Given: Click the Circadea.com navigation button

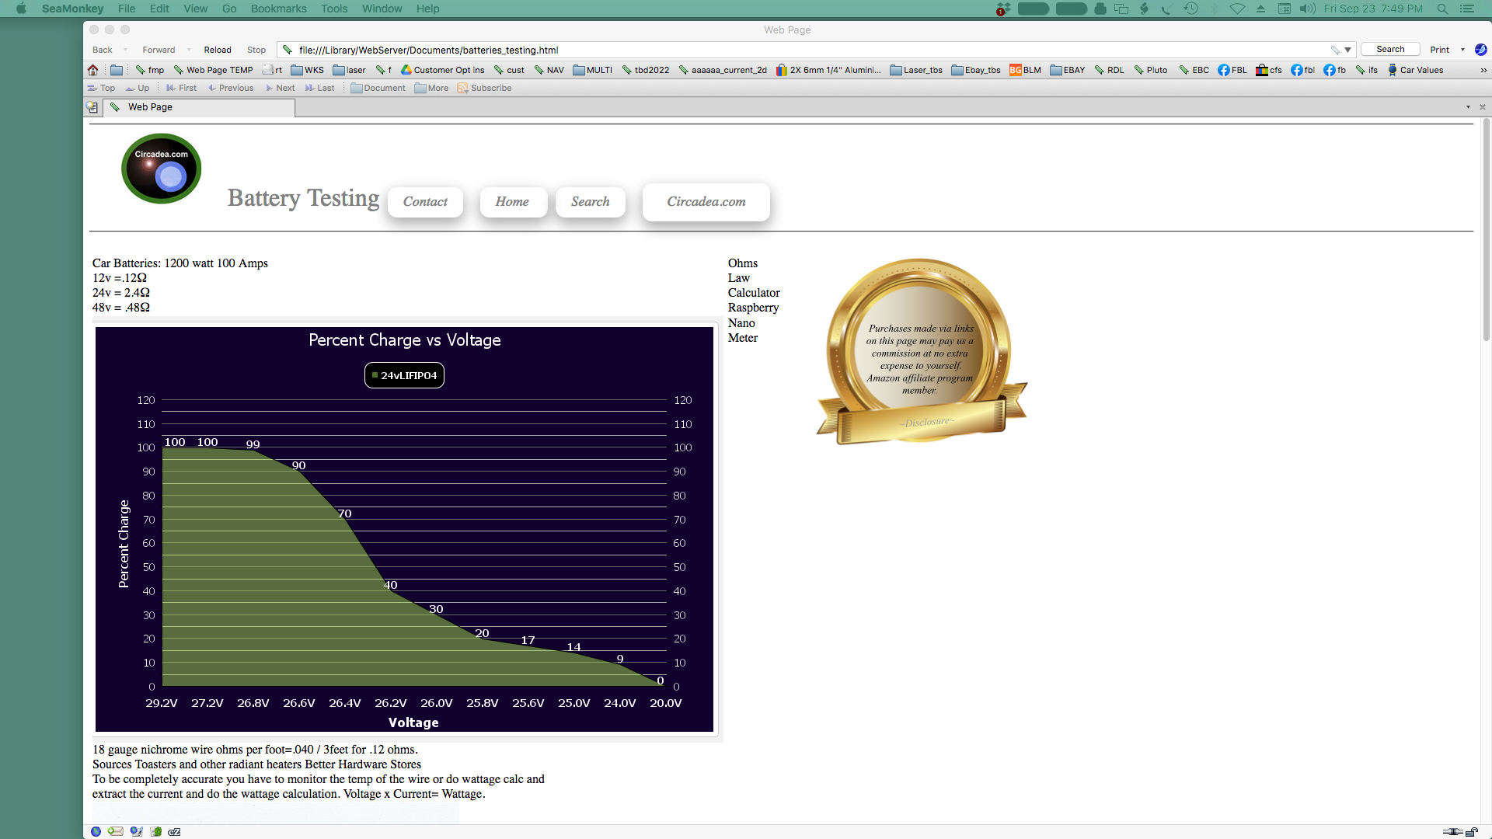Looking at the screenshot, I should (706, 202).
